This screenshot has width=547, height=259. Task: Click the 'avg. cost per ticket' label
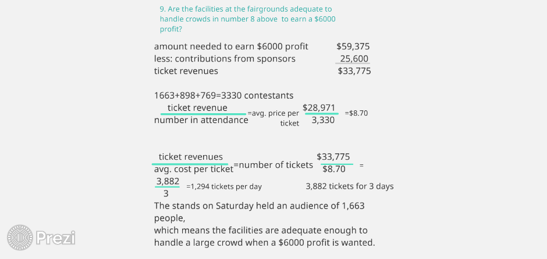point(194,169)
